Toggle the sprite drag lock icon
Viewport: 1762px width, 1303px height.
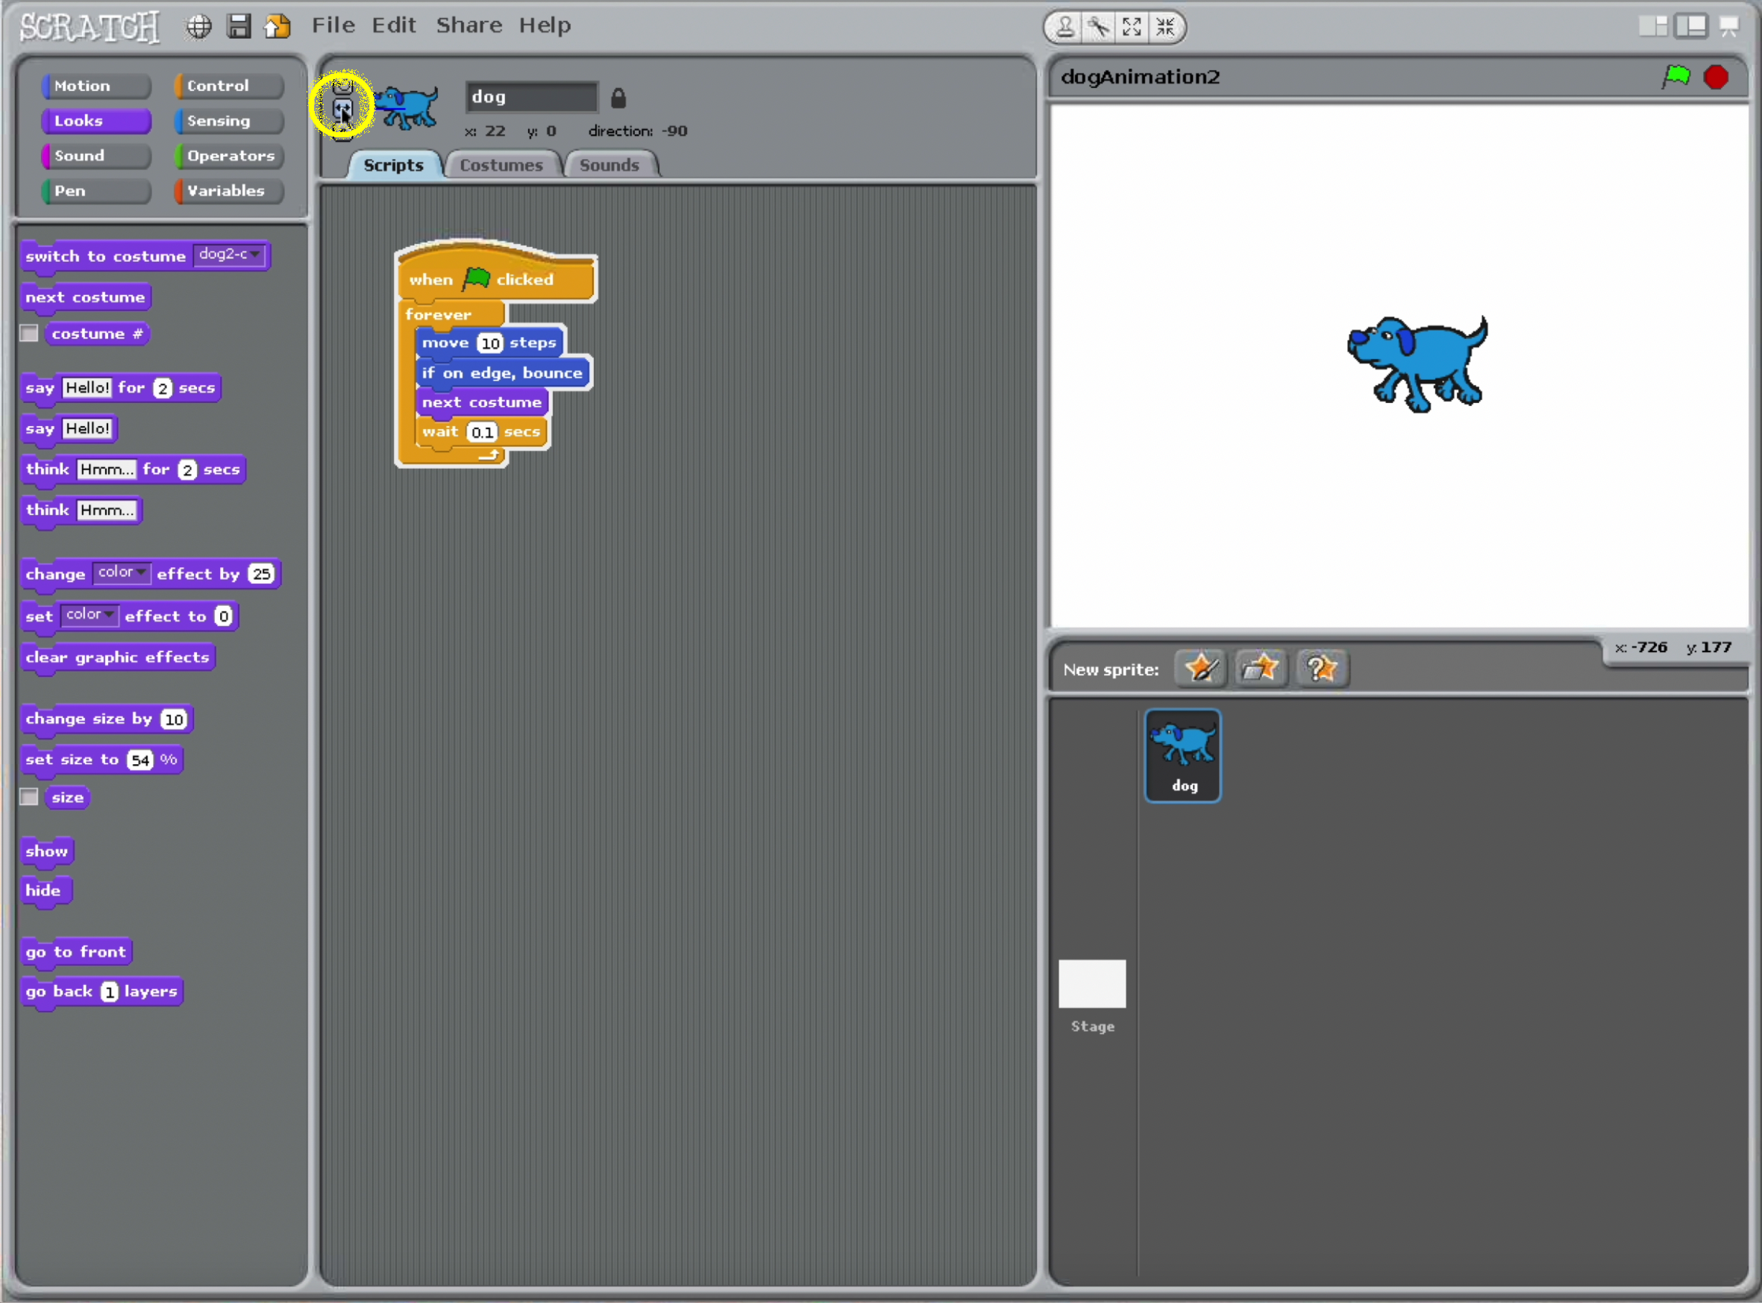(618, 98)
